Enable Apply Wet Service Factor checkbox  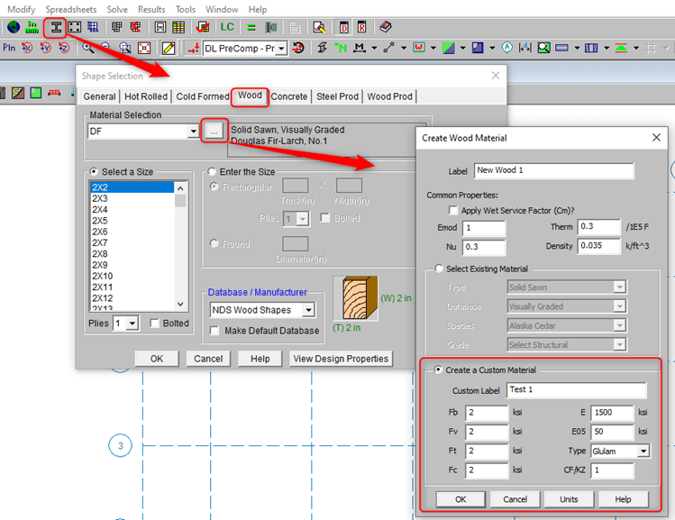[x=453, y=210]
